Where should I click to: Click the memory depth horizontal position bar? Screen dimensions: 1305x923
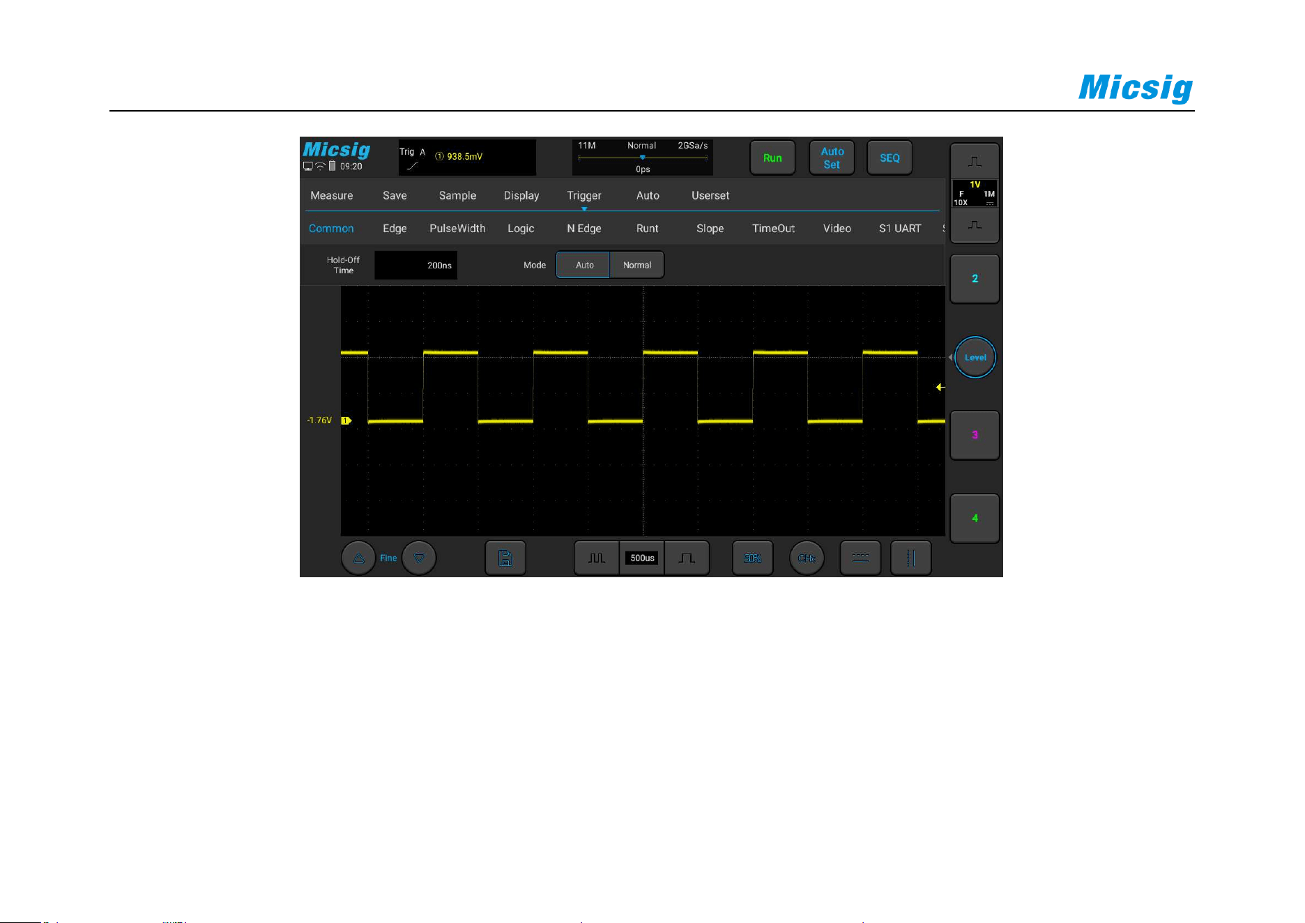coord(643,158)
